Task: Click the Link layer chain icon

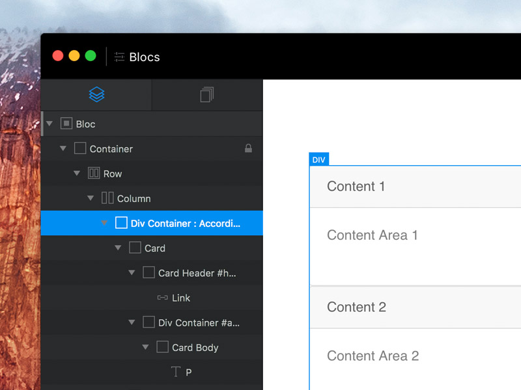Action: (x=162, y=298)
